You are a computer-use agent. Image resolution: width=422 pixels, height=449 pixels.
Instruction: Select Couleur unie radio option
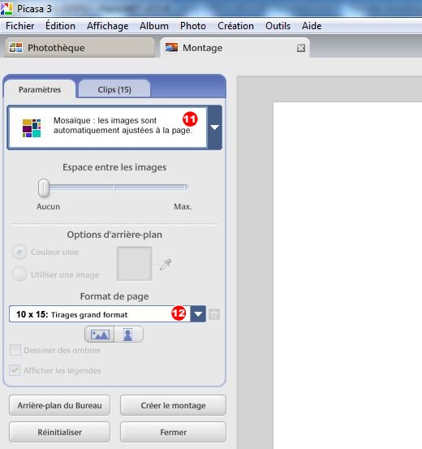(19, 252)
